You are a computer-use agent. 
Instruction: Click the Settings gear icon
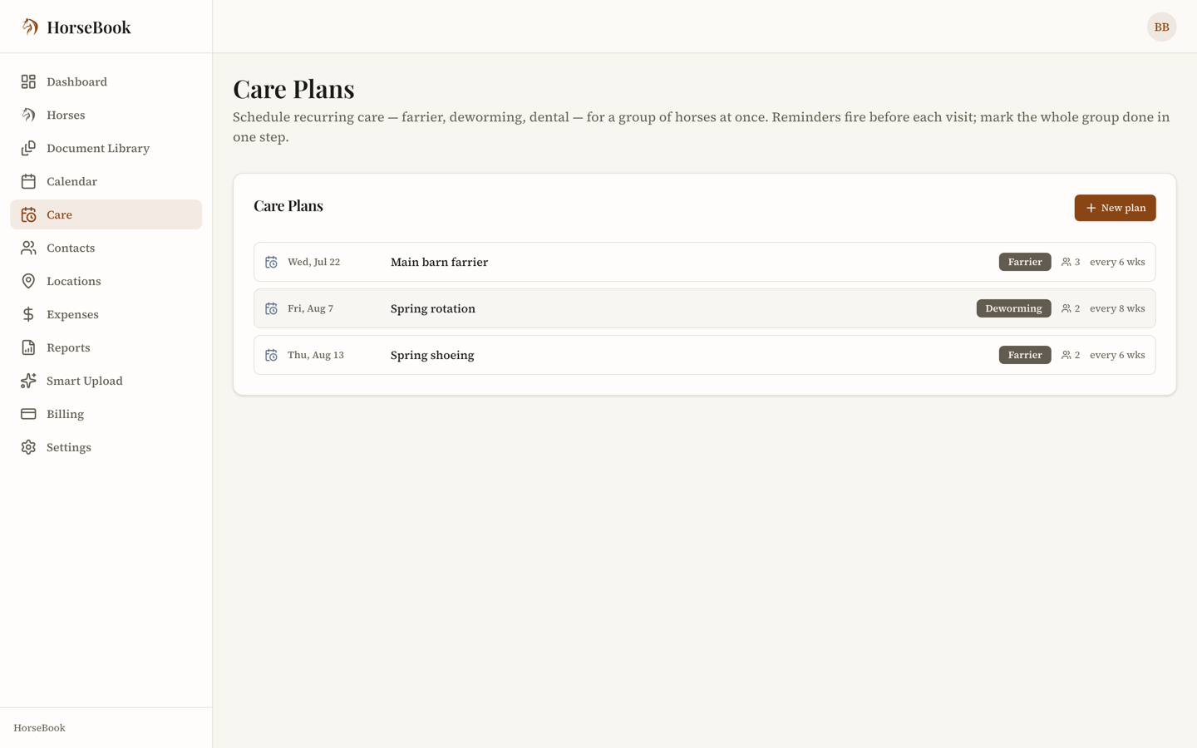[x=28, y=447]
